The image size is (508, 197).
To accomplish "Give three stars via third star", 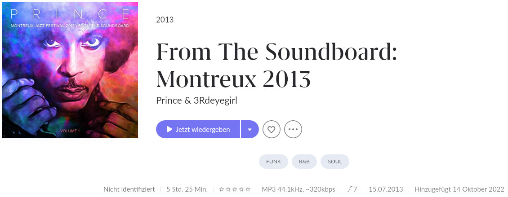I will [x=235, y=189].
